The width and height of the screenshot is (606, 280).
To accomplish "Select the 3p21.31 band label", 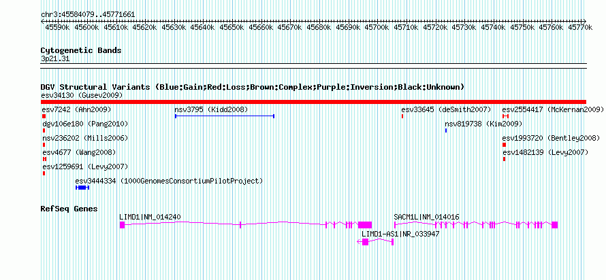I will 55,59.
